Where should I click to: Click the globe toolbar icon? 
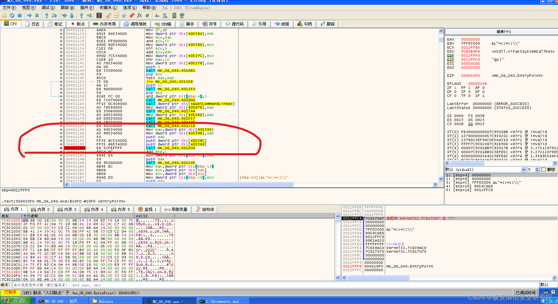click(182, 15)
